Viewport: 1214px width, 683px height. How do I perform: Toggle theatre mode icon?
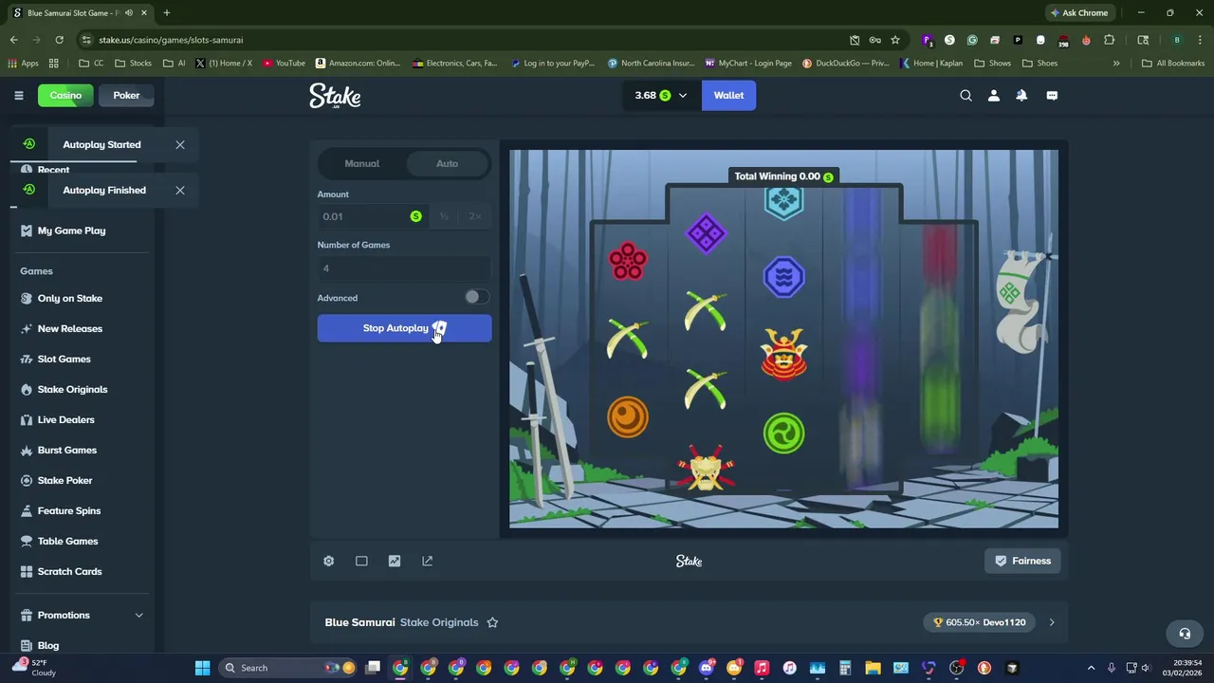[x=361, y=561]
